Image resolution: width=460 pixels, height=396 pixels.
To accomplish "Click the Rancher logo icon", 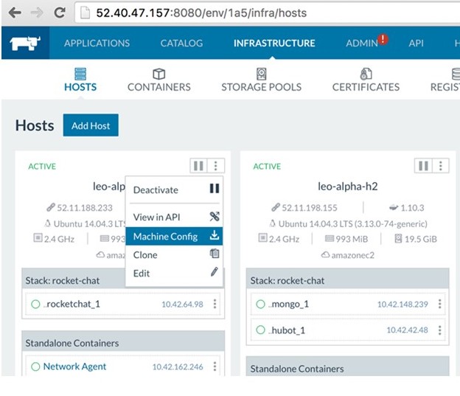I will click(25, 43).
